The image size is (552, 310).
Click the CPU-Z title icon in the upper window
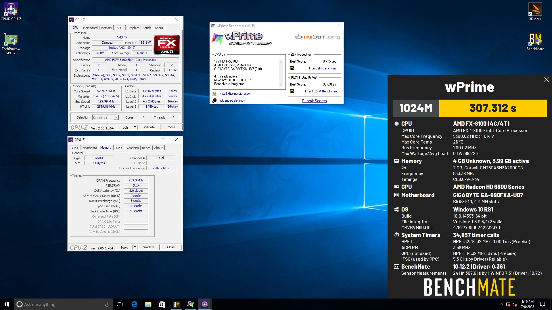(x=71, y=20)
